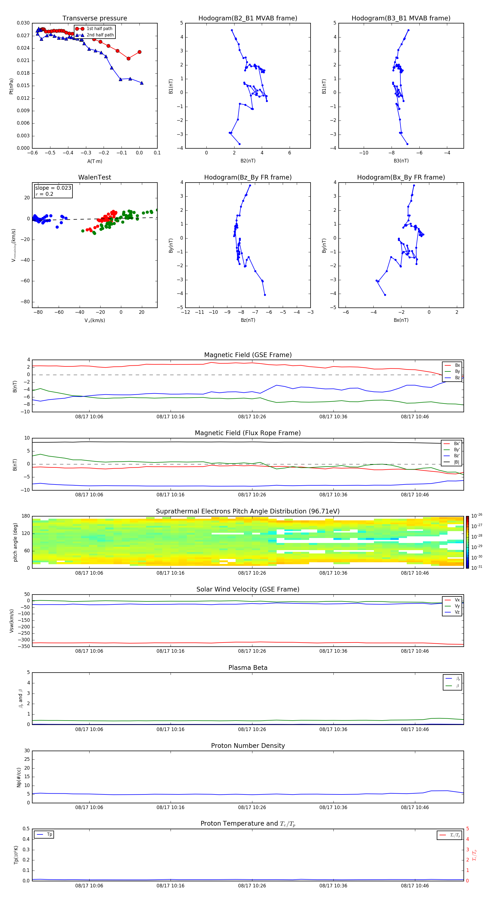Screen dimensions: 496x910
Task: Click '08/17 10:06' tick under GSE magnetic field
Action: pos(89,417)
